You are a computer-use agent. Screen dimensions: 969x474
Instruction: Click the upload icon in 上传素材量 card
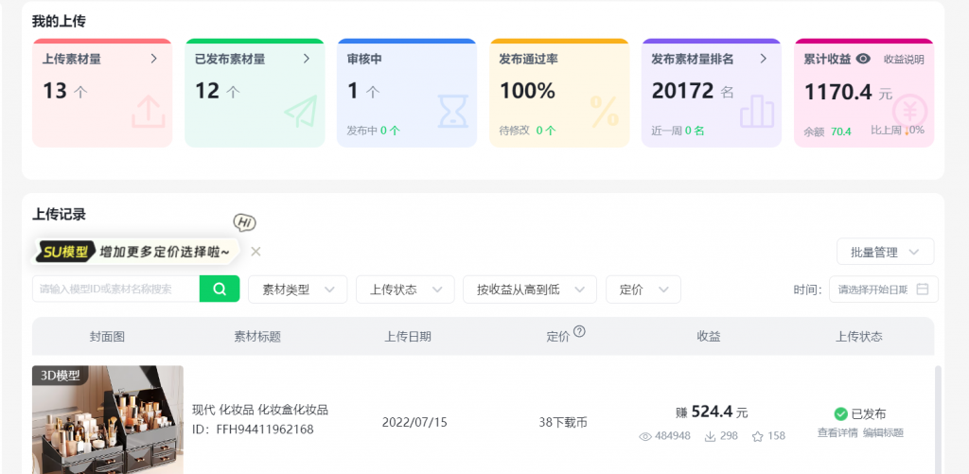[x=149, y=112]
